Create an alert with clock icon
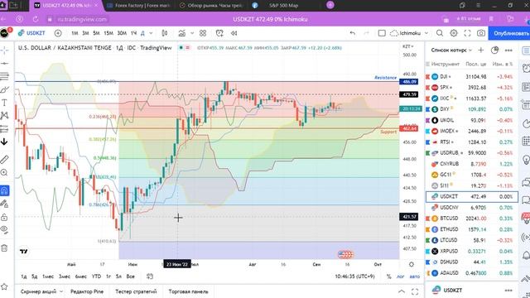 [219, 33]
